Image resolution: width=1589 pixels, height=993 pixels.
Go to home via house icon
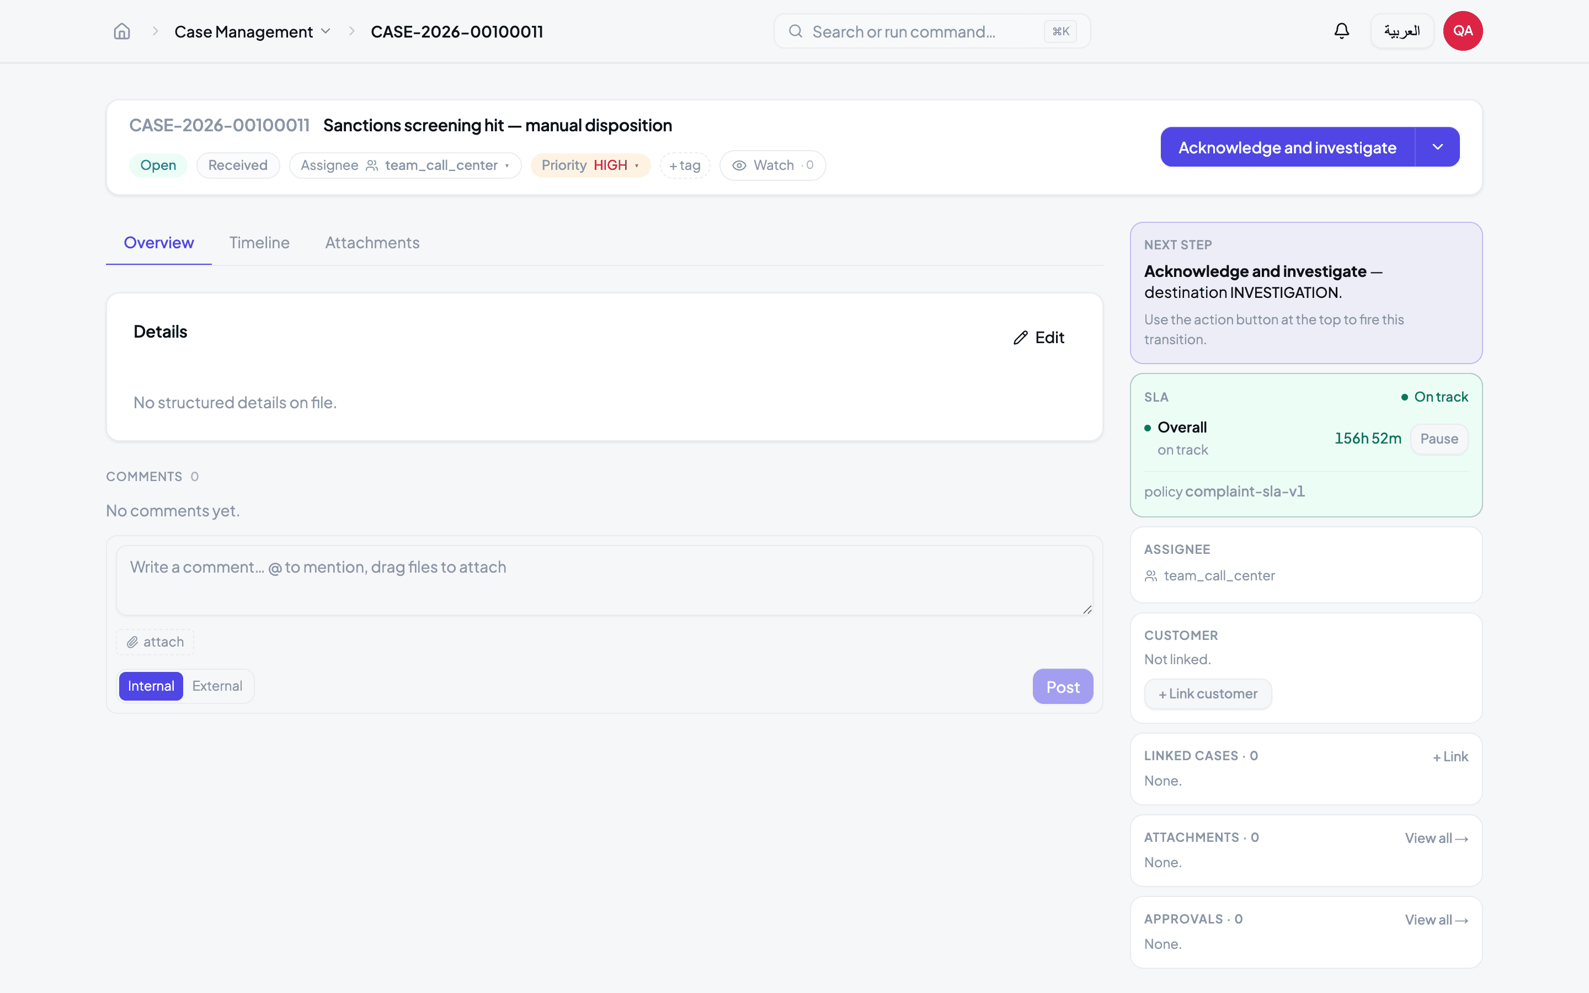[x=122, y=31]
